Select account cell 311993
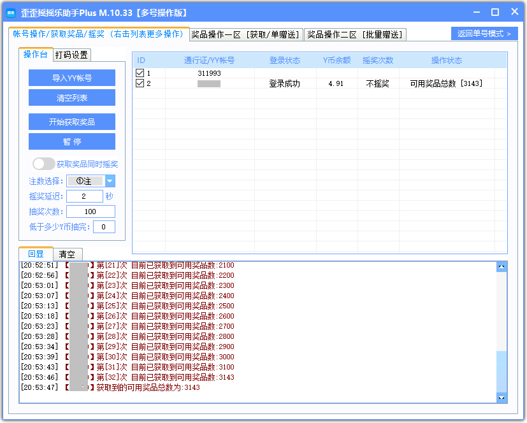The width and height of the screenshot is (527, 423). [x=210, y=73]
